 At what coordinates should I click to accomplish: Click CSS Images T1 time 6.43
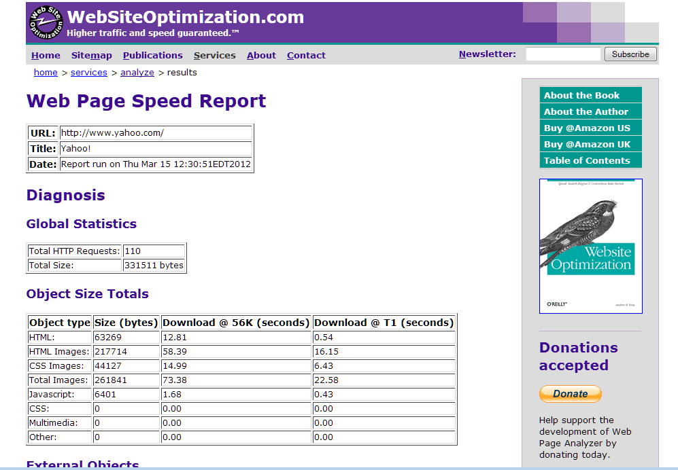(384, 365)
